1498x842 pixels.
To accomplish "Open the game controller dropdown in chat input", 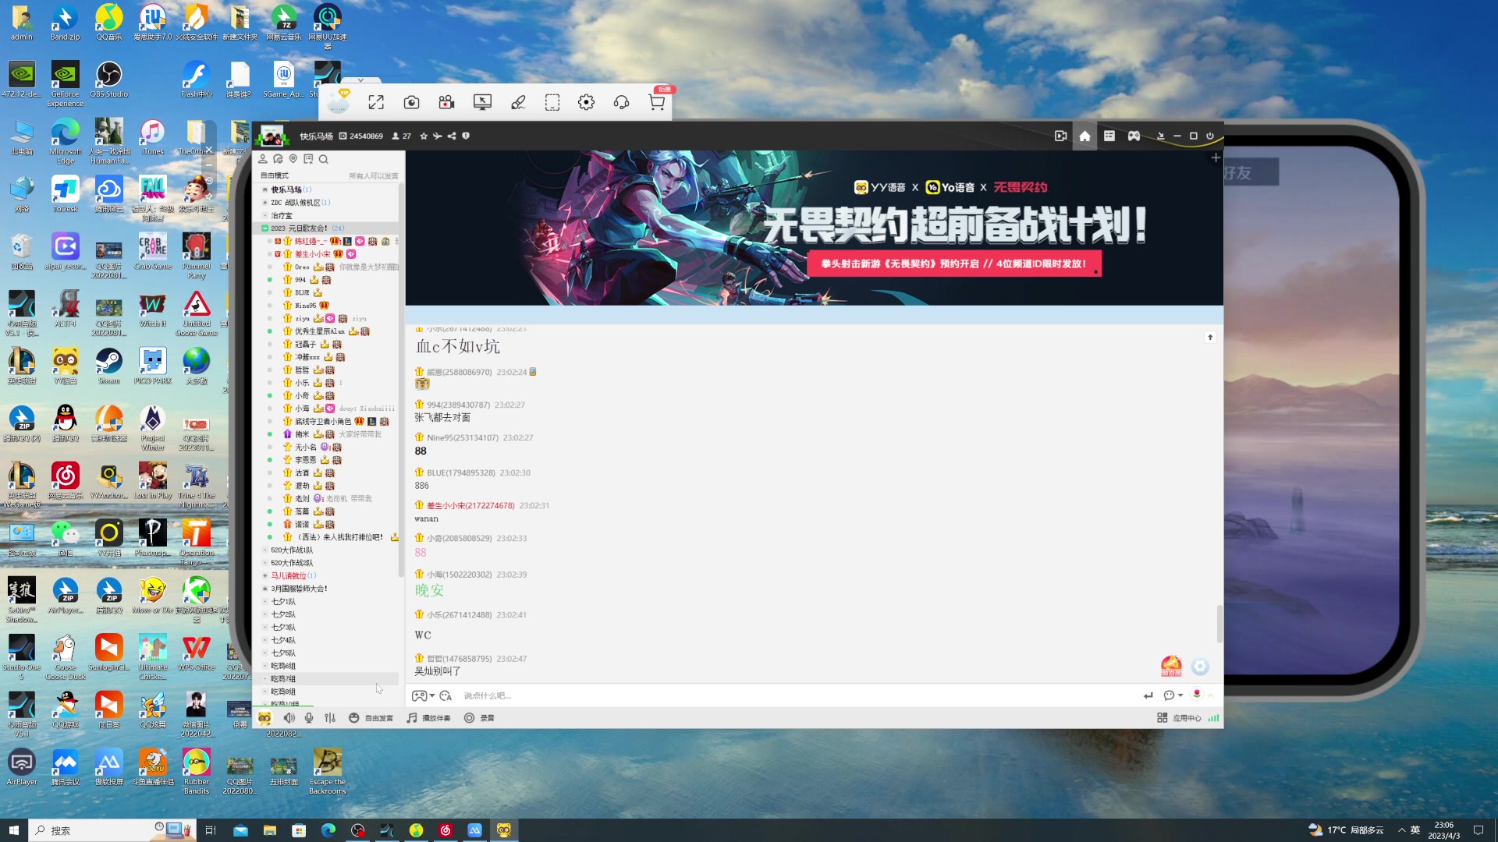I will 424,695.
